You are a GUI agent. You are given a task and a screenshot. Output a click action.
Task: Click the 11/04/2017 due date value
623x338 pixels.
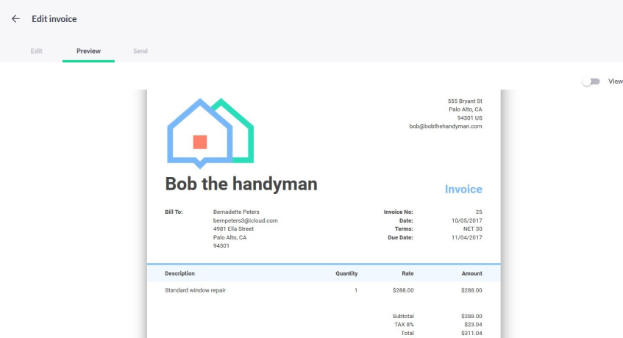point(466,237)
